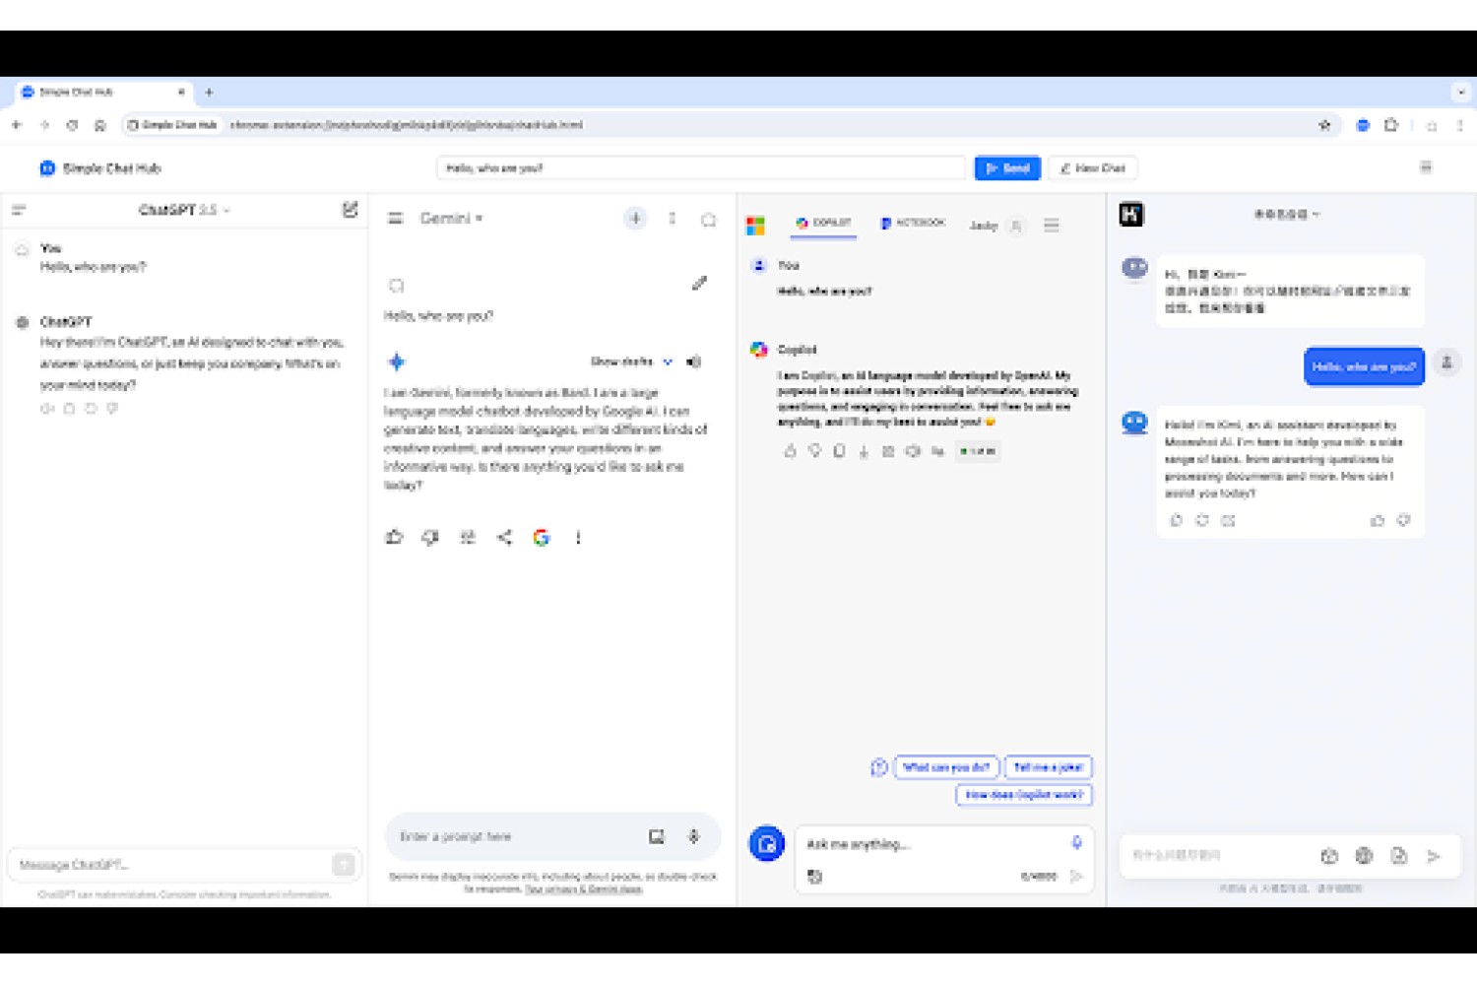Attach file in Kimi input
The width and height of the screenshot is (1477, 985).
[1399, 856]
